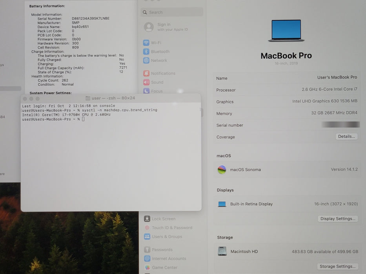Click the MacBook Pro laptop image
Viewport: 366px width, 274px height.
(286, 31)
